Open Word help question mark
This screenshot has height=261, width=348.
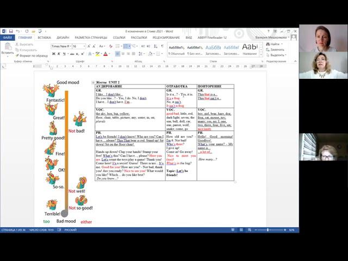point(268,32)
